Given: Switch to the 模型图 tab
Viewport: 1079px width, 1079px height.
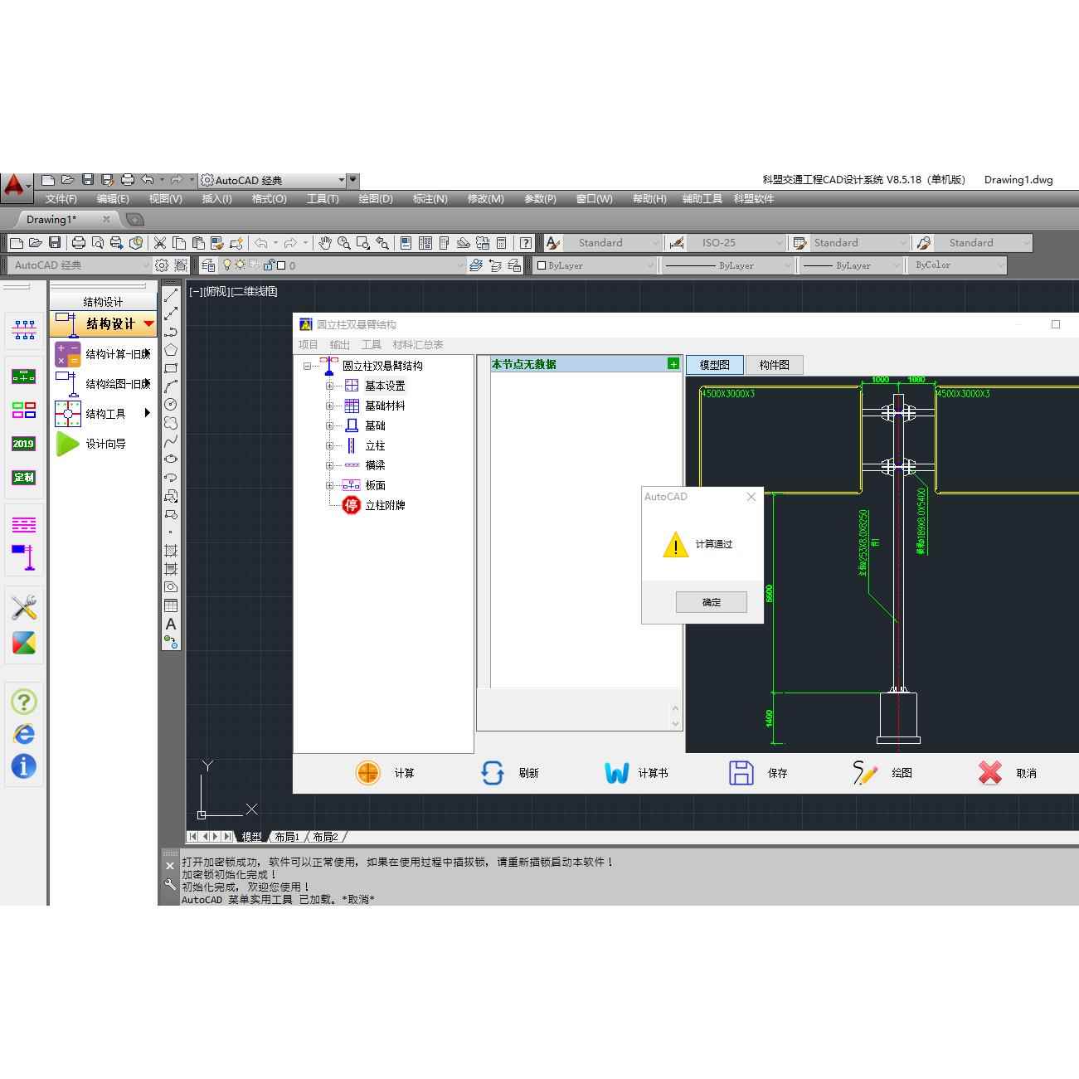Looking at the screenshot, I should point(715,365).
